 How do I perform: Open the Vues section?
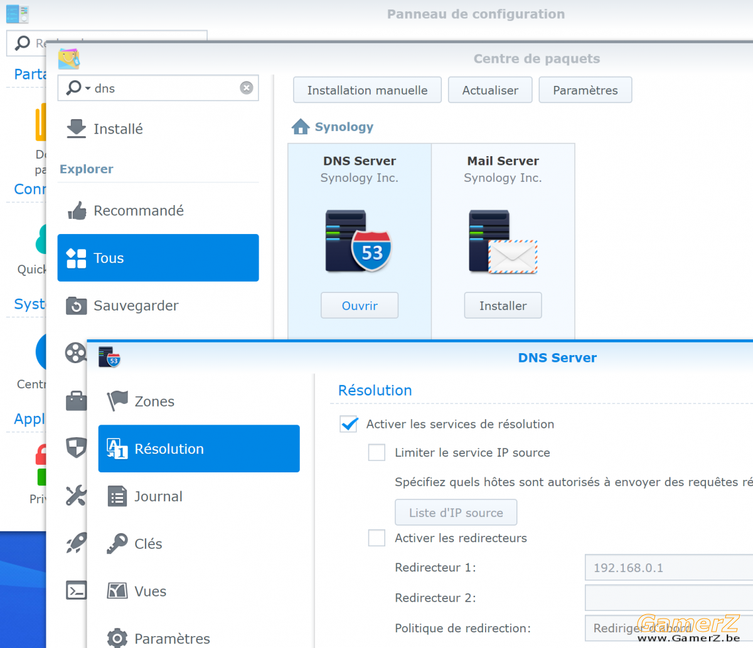coord(199,591)
